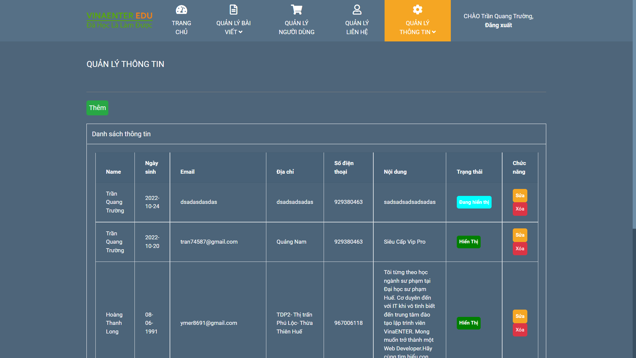Navigate to Quản Lý Người Dùng
Screen dimensions: 636x358
click(x=296, y=28)
